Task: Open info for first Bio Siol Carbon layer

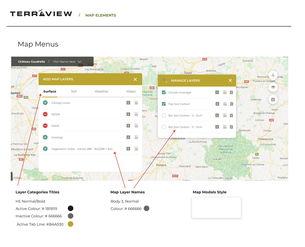Action: coord(217,115)
